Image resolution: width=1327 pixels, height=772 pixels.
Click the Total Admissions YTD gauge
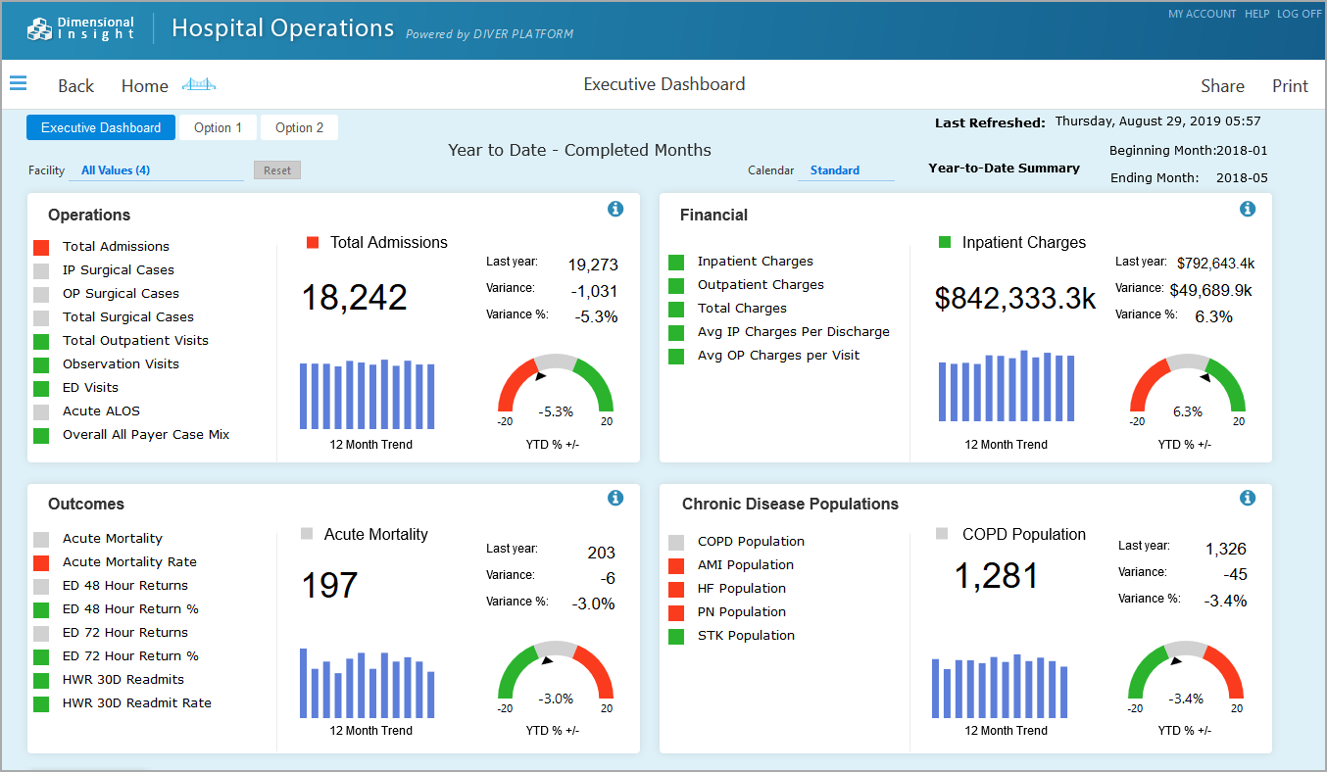(555, 387)
